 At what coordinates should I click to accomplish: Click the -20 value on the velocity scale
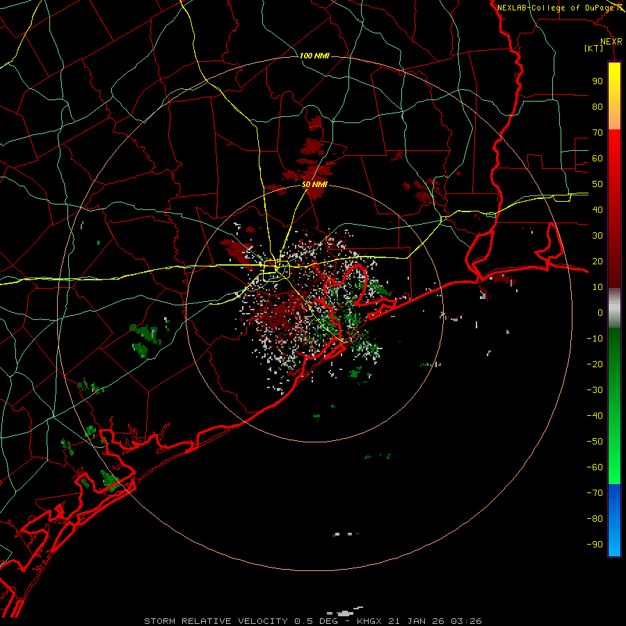pyautogui.click(x=595, y=364)
